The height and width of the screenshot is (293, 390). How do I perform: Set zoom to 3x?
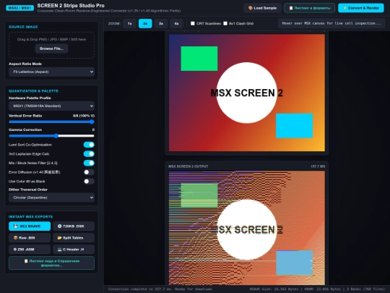(x=161, y=23)
